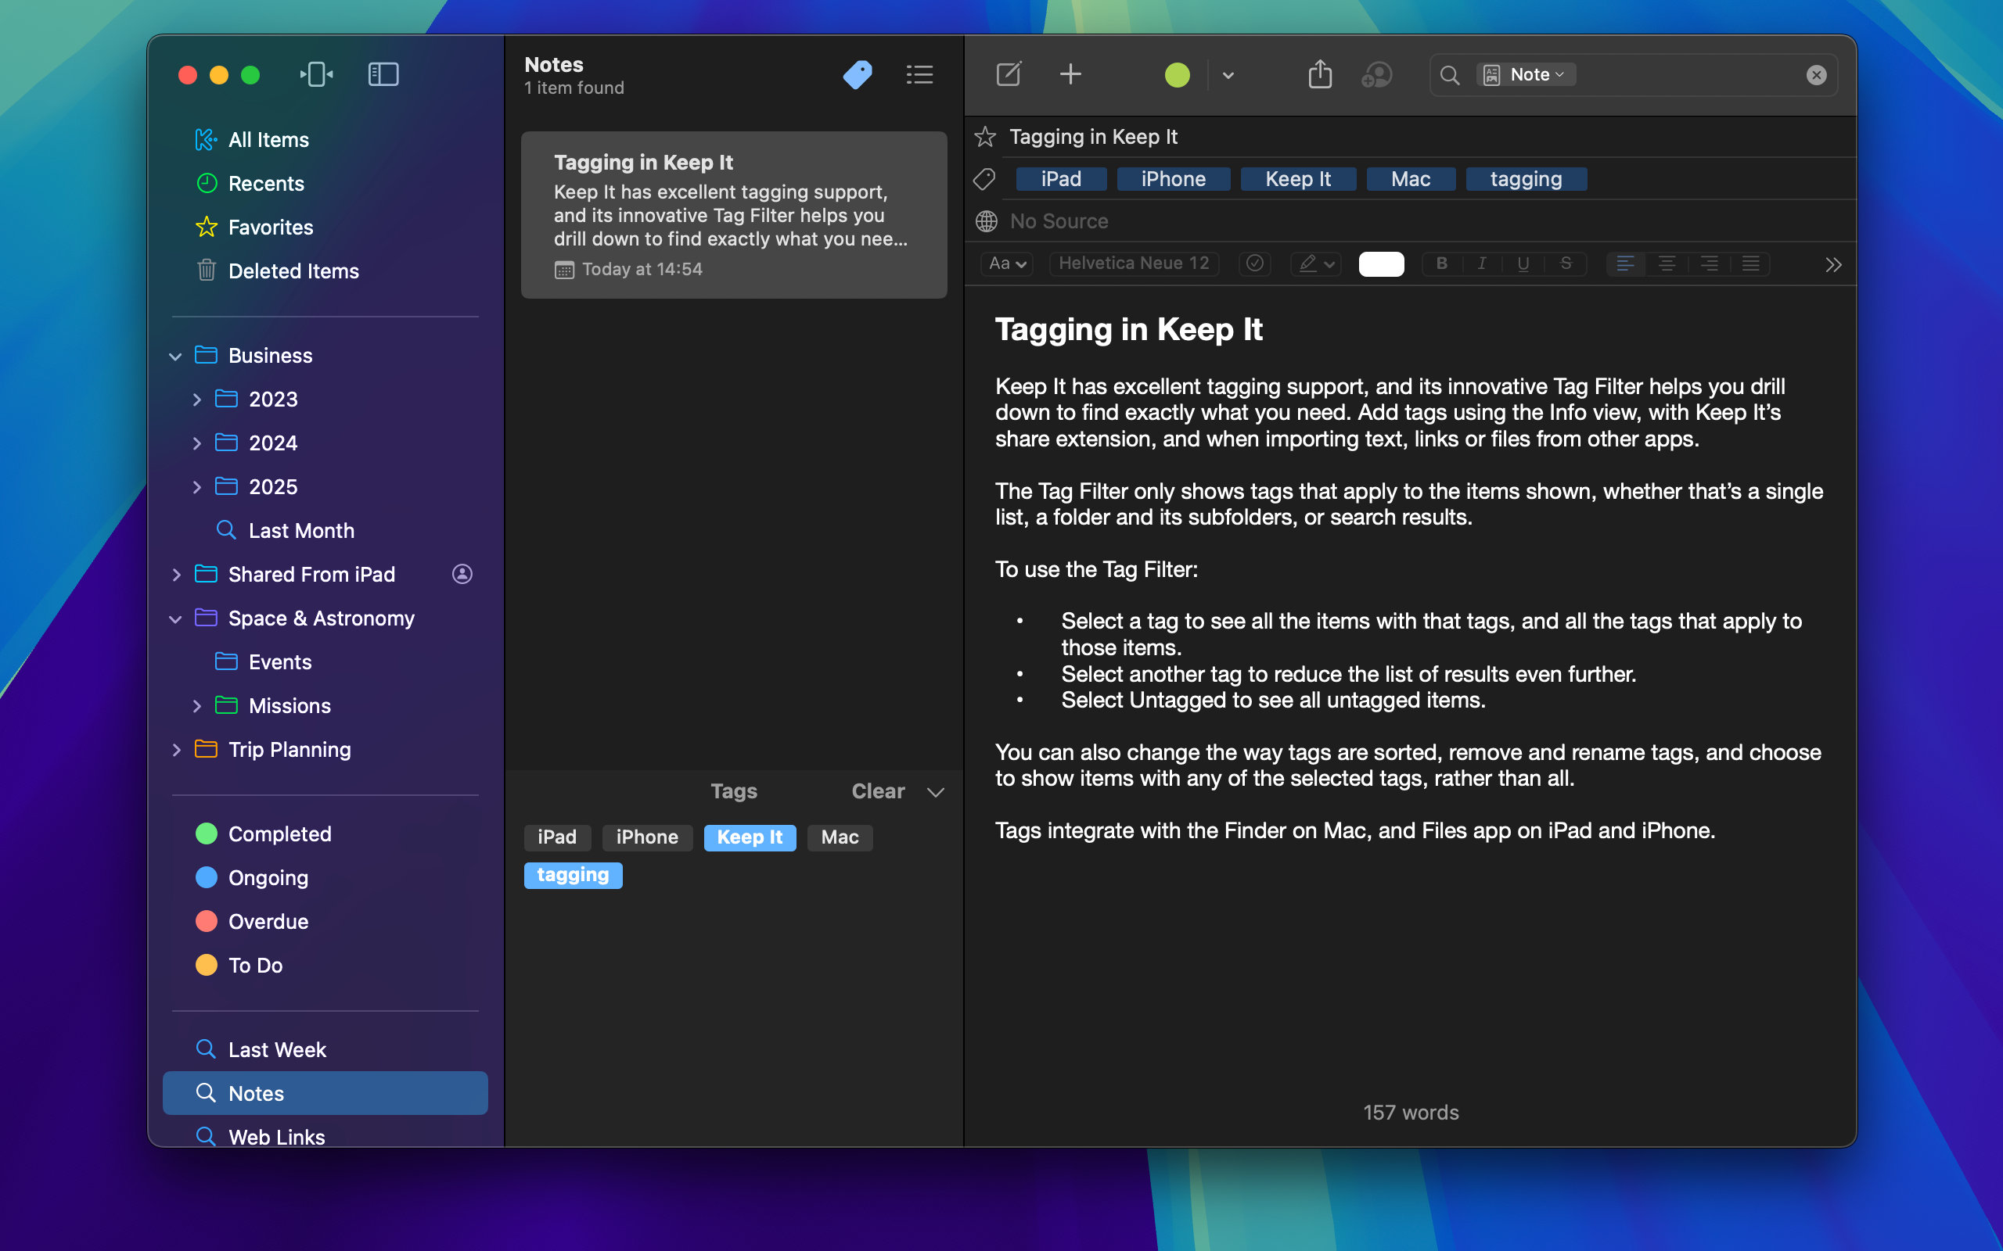Select the Completed label
The height and width of the screenshot is (1251, 2003).
325,834
